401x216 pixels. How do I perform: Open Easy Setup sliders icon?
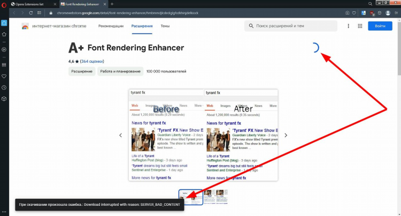click(x=396, y=13)
